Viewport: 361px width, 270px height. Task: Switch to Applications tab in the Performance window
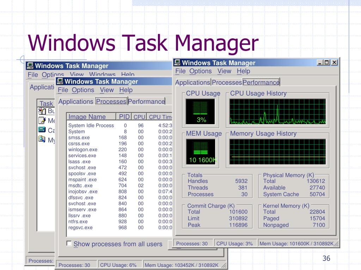[193, 82]
